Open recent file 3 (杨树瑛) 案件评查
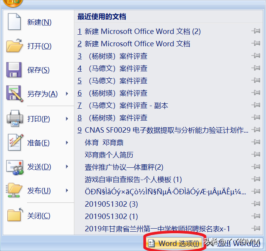This screenshot has height=251, width=266. [112, 56]
